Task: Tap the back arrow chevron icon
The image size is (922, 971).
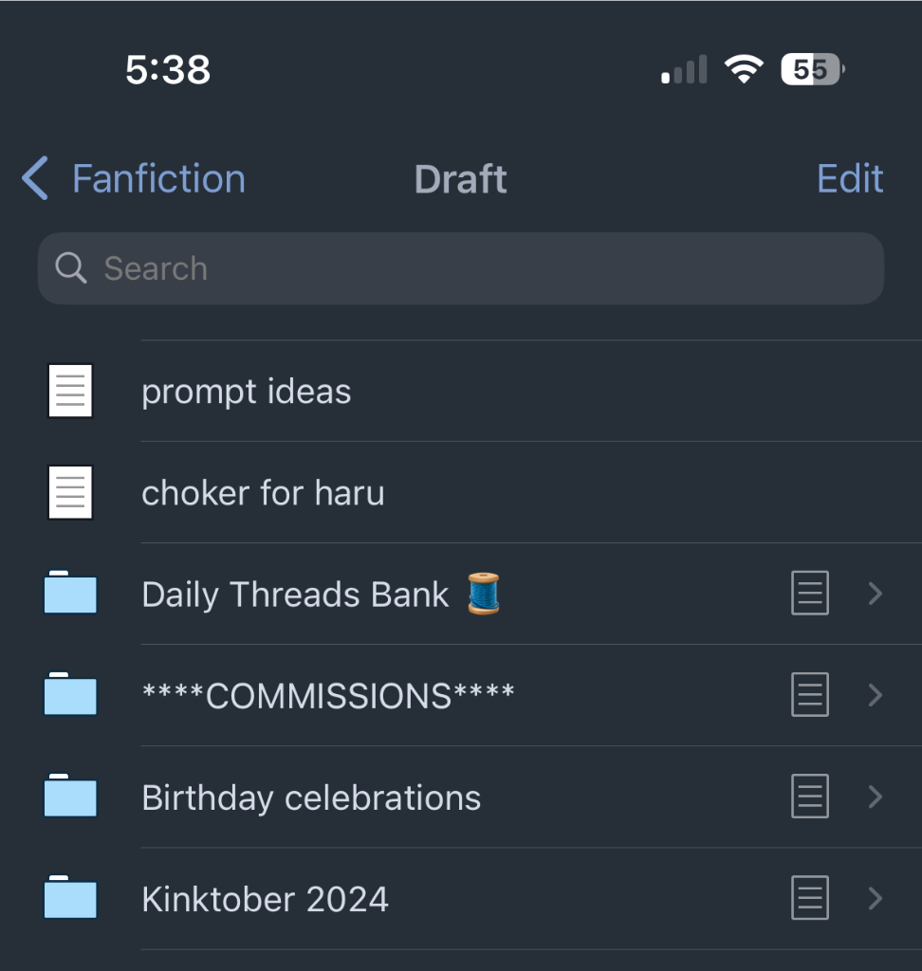Action: 35,178
